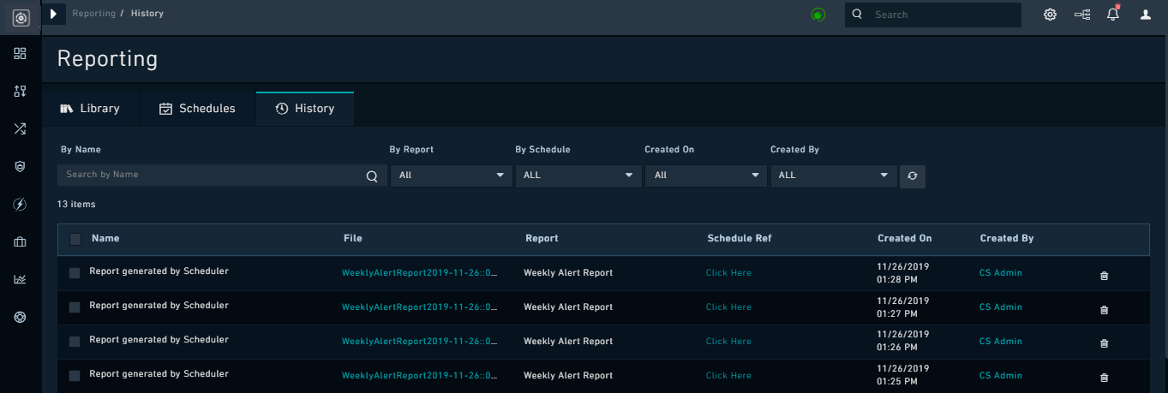Open the Created On dropdown

705,176
